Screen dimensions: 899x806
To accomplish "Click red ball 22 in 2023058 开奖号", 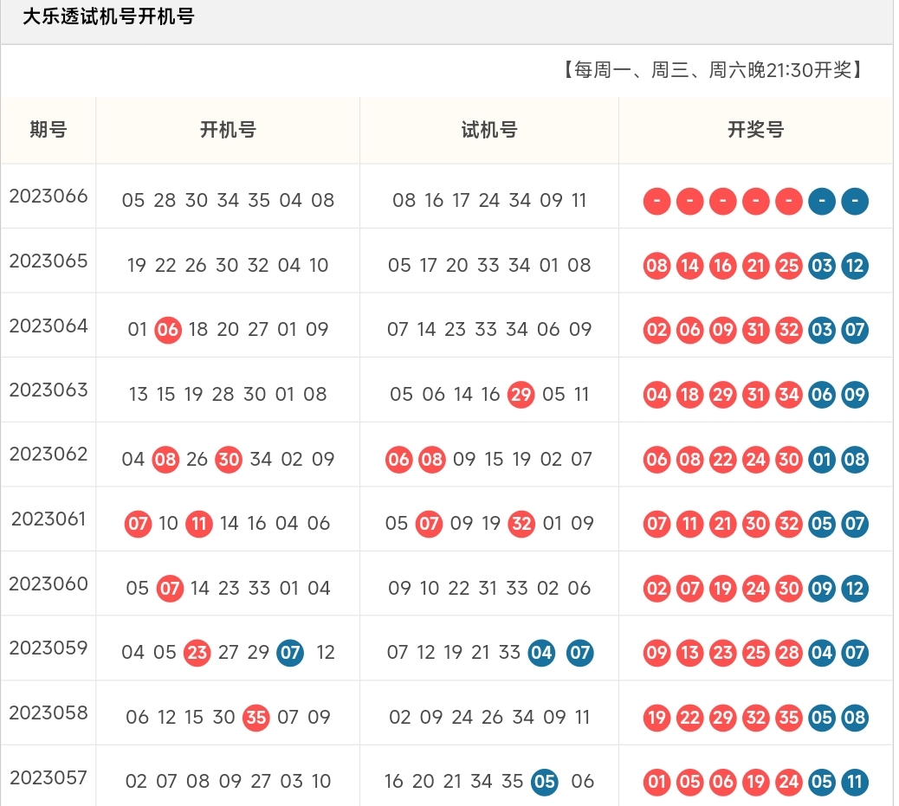I will [689, 717].
